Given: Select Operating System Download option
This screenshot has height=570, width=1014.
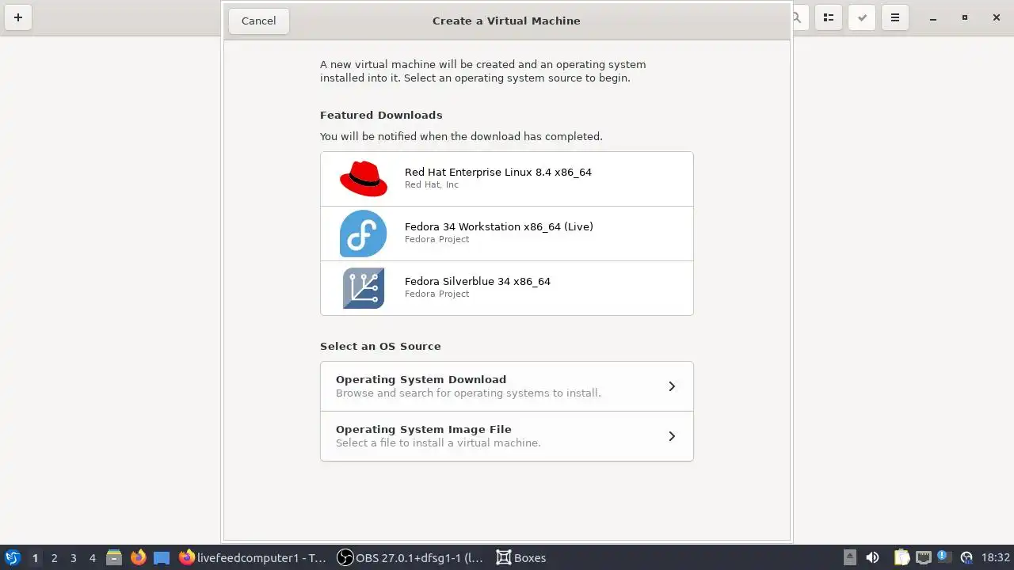Looking at the screenshot, I should click(x=507, y=386).
